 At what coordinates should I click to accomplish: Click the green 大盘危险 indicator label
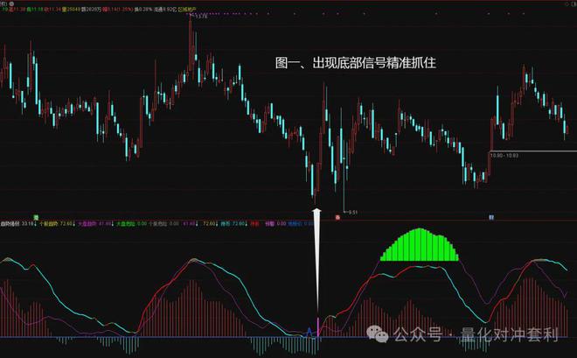126,223
